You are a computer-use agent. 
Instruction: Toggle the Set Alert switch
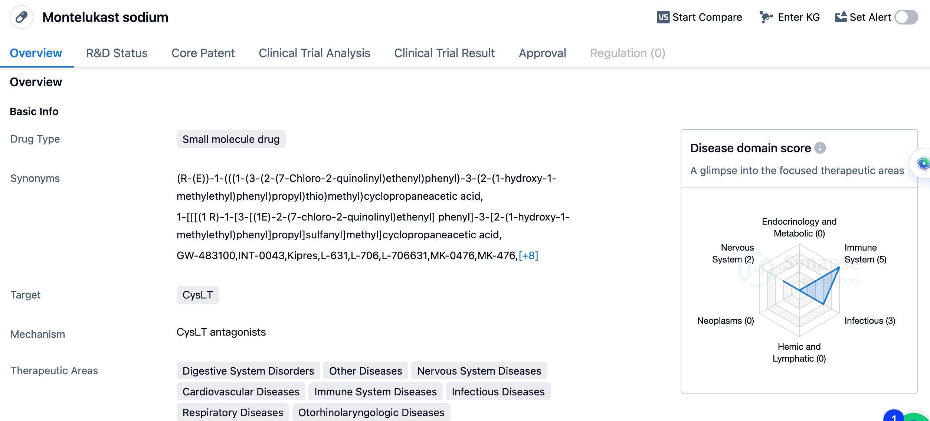pyautogui.click(x=906, y=17)
